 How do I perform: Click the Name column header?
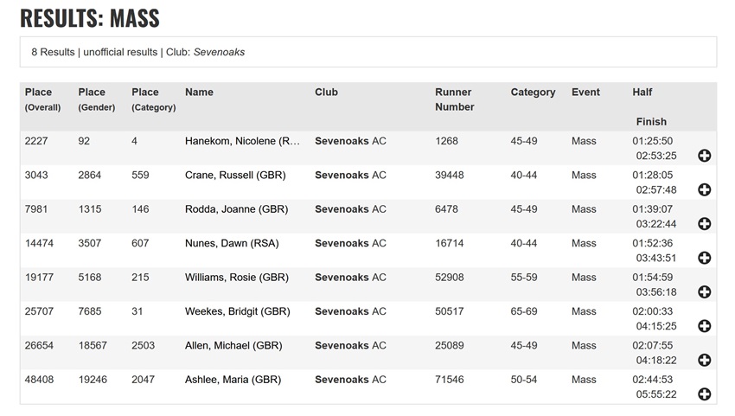199,92
